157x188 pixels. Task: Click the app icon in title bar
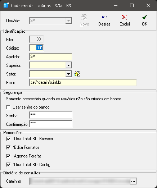(6, 5)
